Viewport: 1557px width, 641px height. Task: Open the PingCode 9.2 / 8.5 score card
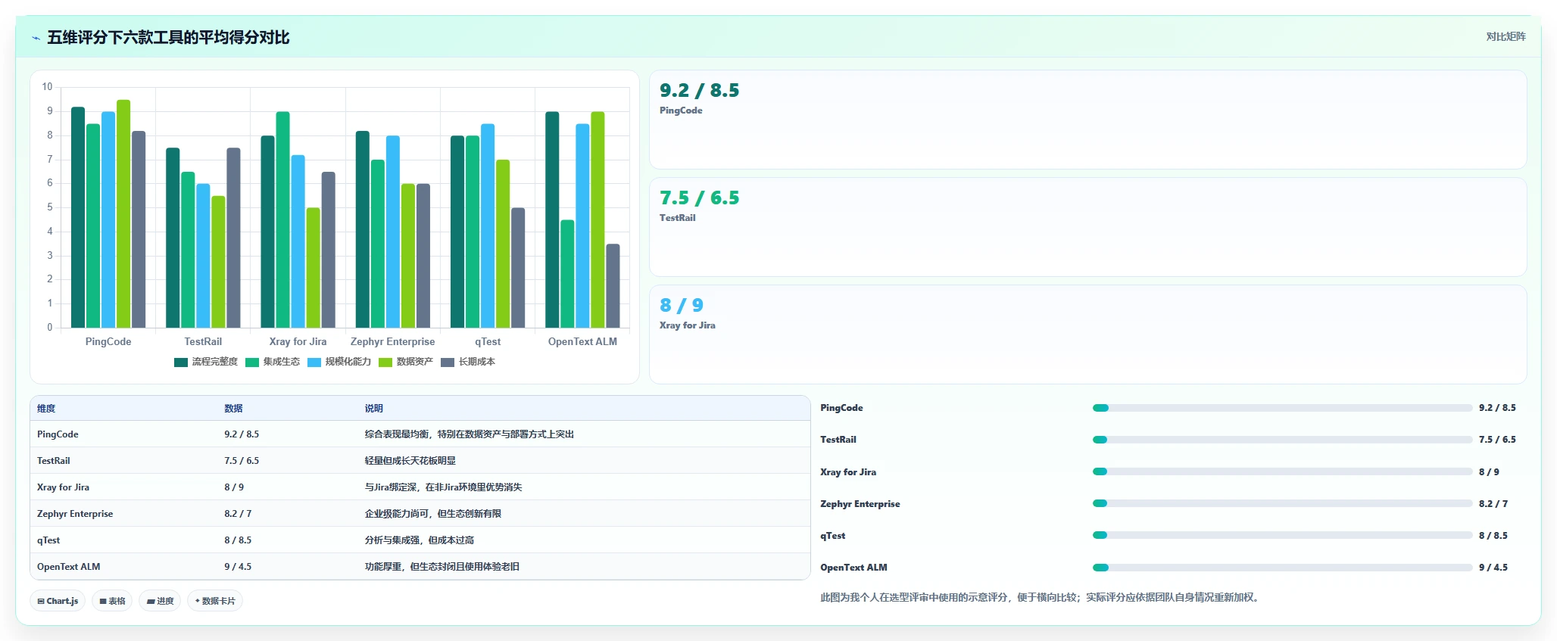coord(1087,120)
